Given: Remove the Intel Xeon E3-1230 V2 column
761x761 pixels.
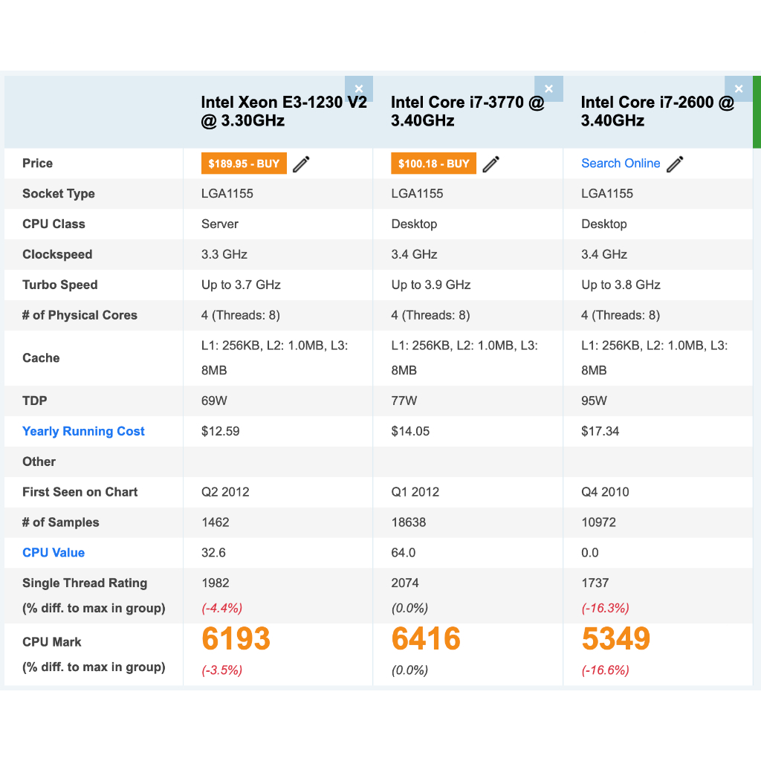Looking at the screenshot, I should click(x=358, y=89).
